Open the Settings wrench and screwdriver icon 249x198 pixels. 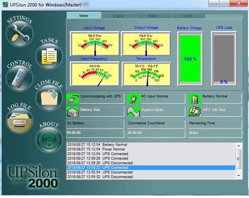tap(19, 33)
